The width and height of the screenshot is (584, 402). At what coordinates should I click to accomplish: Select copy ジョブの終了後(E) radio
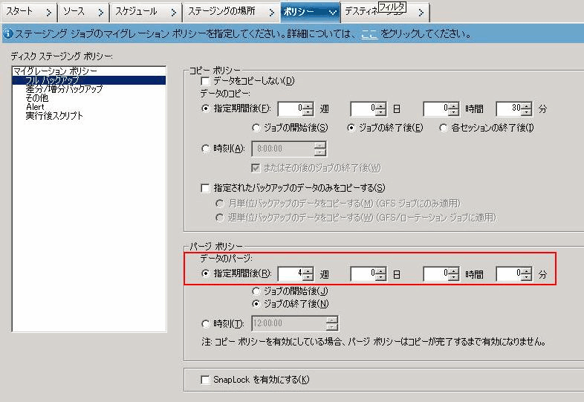point(351,128)
